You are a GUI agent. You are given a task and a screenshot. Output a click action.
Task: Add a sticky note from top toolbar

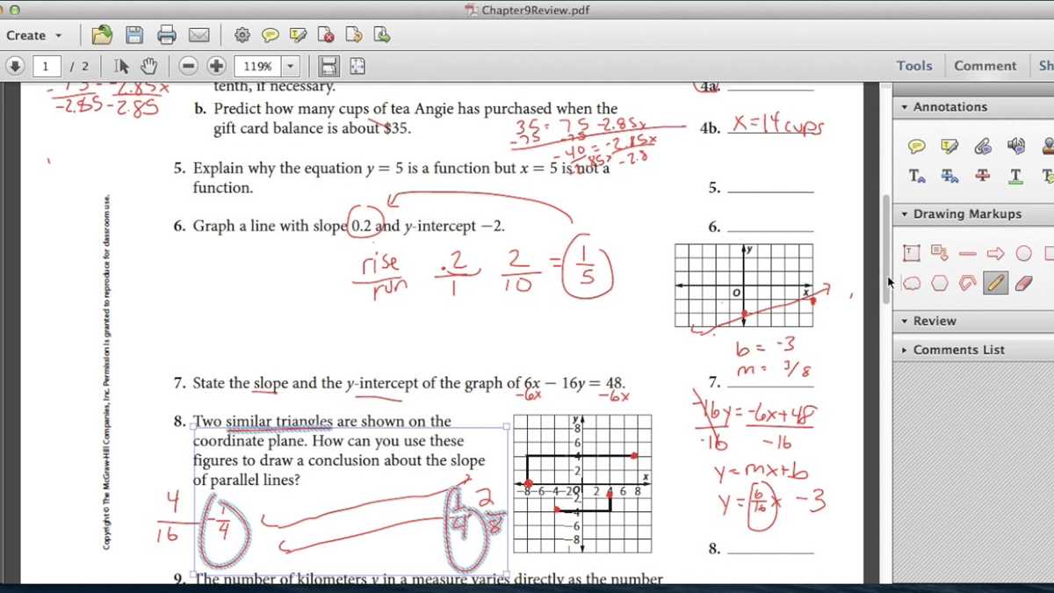click(271, 35)
